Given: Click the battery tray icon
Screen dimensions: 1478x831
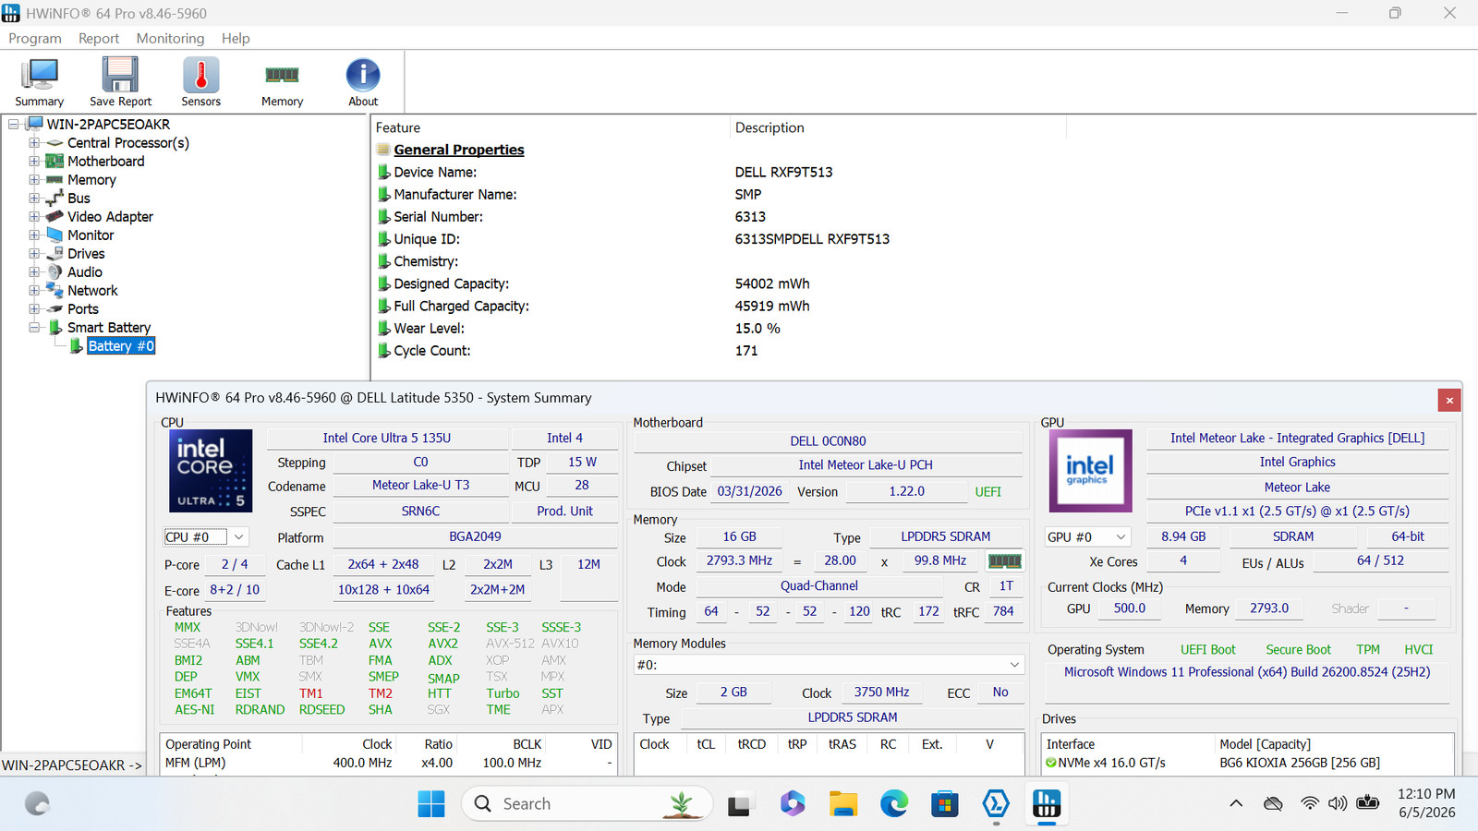Looking at the screenshot, I should coord(1368,803).
